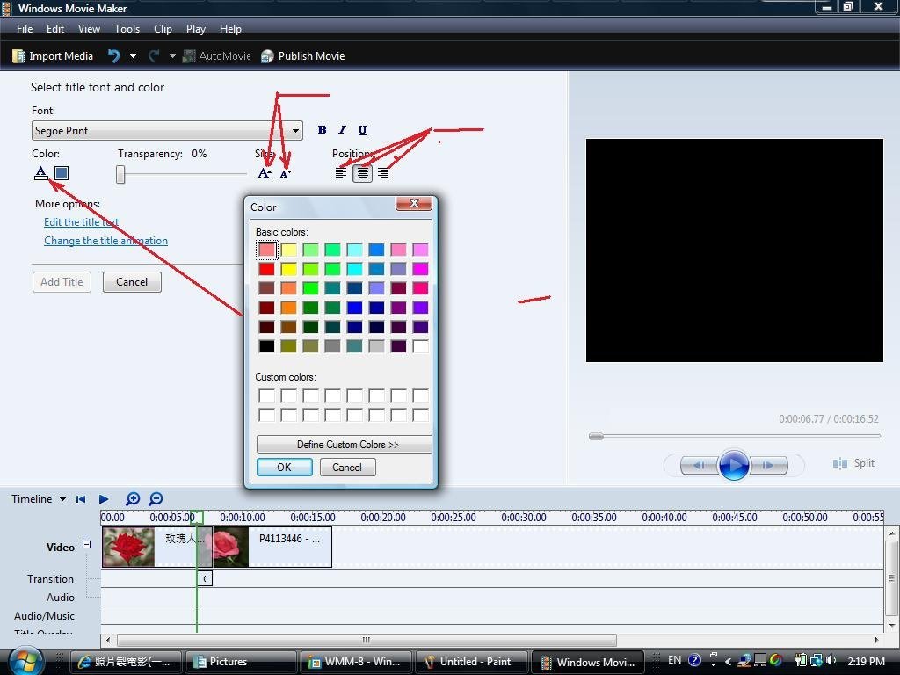Image resolution: width=900 pixels, height=675 pixels.
Task: Toggle italic title text
Action: point(342,130)
